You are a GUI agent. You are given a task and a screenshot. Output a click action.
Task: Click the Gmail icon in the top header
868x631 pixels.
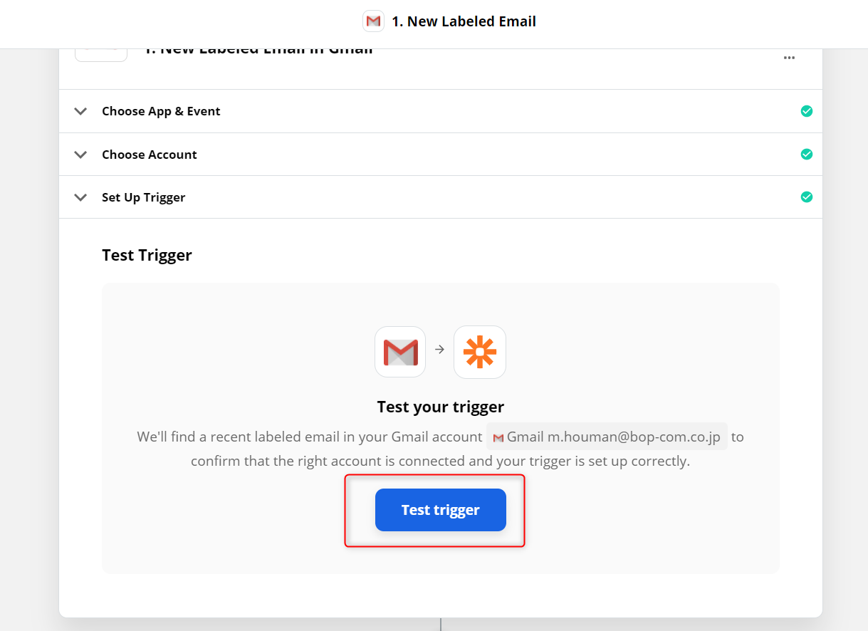coord(373,21)
